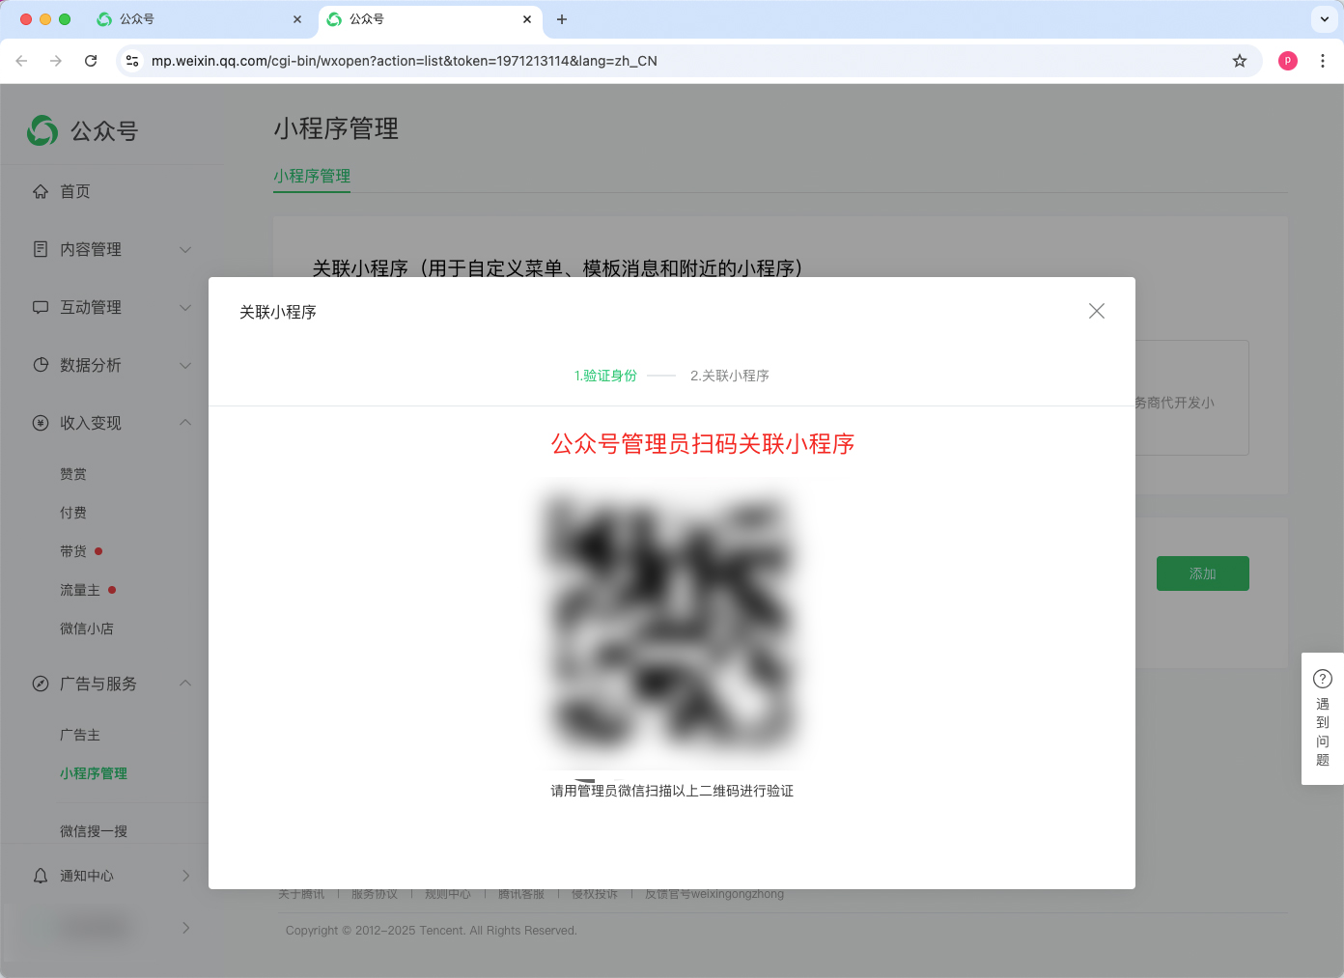Collapse the 广告与服务 section chevron
The width and height of the screenshot is (1344, 978).
(x=185, y=684)
